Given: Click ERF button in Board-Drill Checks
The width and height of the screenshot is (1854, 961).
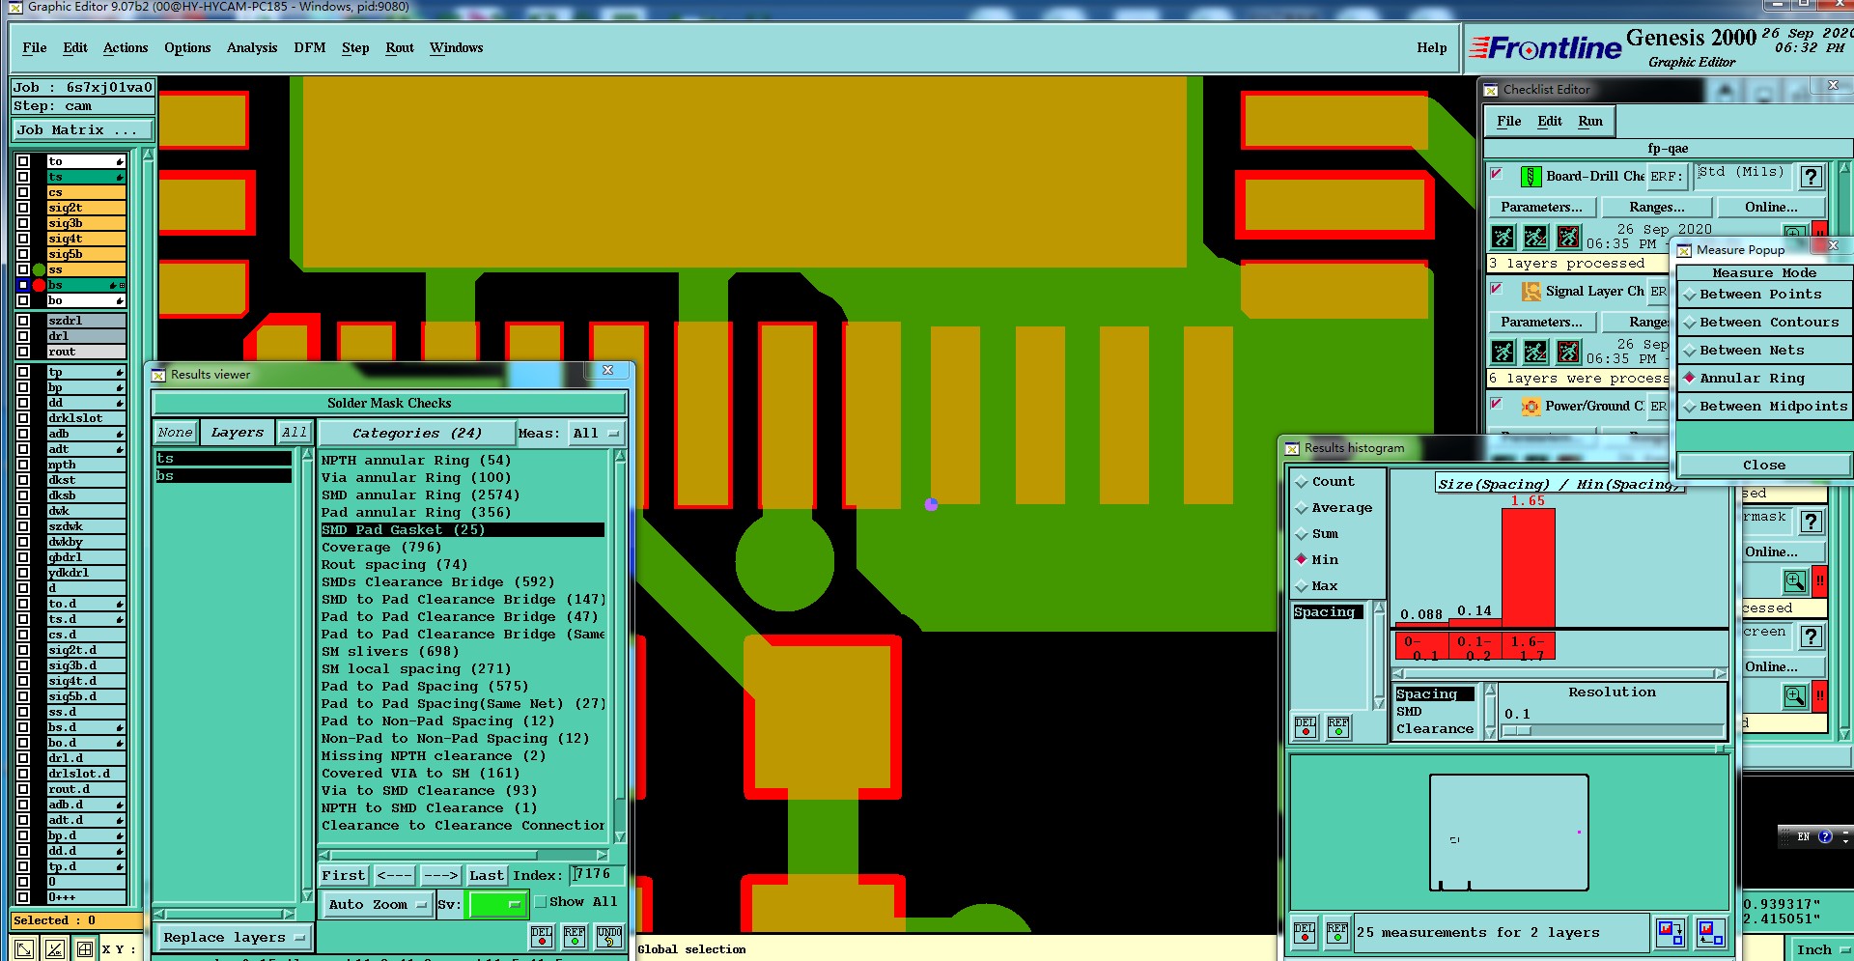Looking at the screenshot, I should coord(1666,177).
